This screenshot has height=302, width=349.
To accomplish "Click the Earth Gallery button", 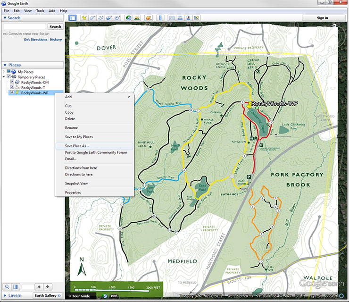I will [48, 295].
